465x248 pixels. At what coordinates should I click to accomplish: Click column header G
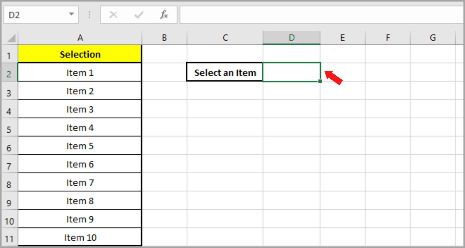coord(432,37)
